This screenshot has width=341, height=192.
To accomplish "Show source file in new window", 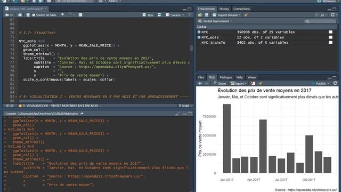I will click(x=20, y=15).
